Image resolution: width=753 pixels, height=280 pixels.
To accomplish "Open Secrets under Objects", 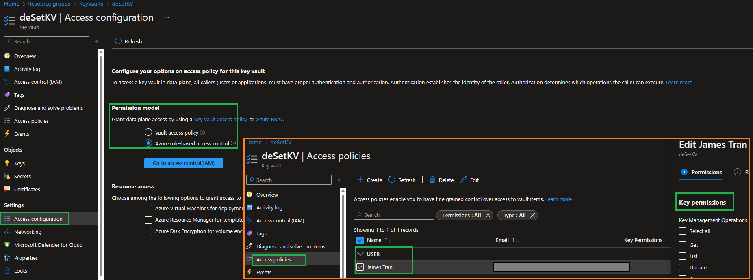I will coord(22,176).
